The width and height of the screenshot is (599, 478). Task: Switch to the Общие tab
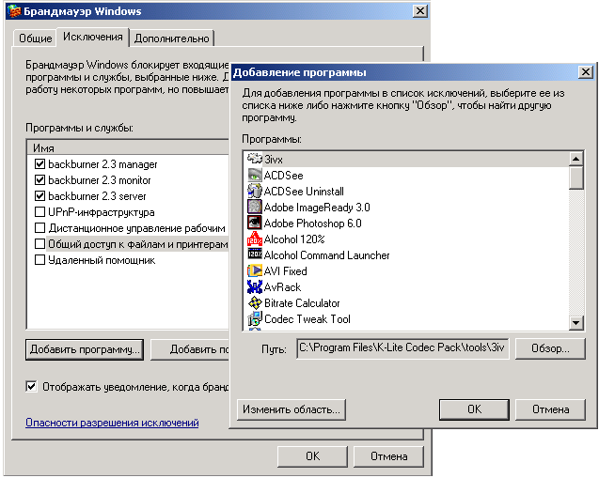(35, 39)
